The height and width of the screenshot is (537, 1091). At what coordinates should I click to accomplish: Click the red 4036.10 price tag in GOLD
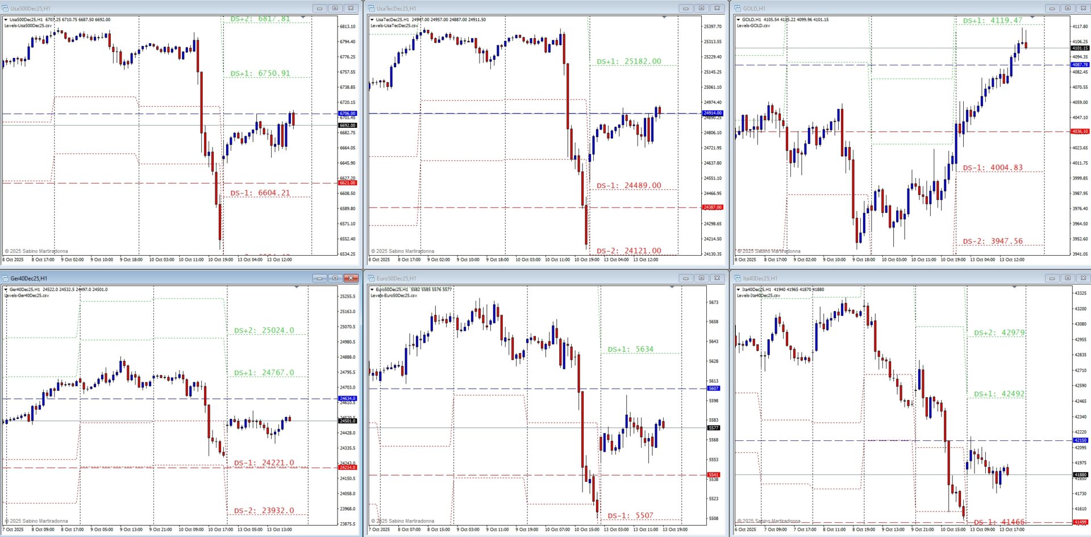[1080, 131]
